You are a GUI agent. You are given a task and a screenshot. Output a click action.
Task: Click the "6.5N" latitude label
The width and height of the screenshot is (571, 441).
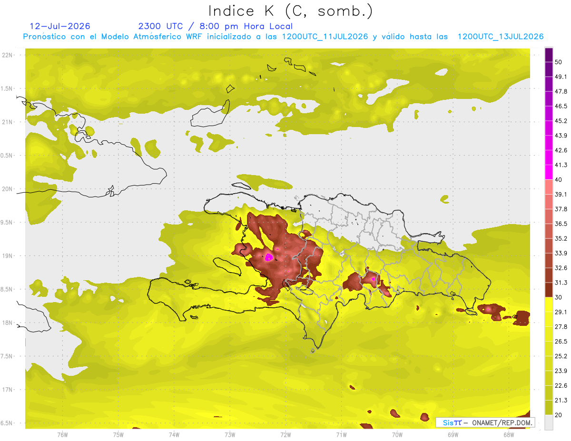(x=7, y=423)
